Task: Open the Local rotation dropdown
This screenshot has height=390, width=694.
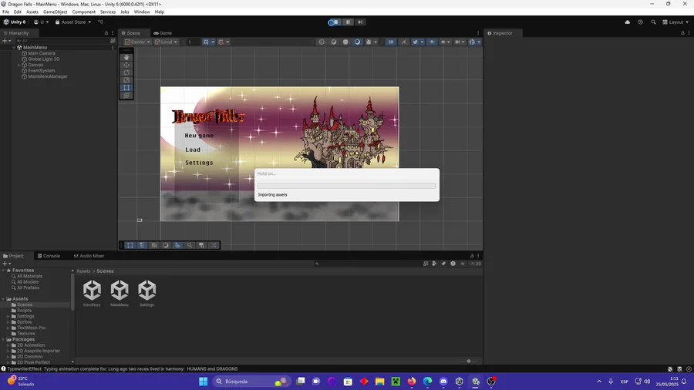Action: tap(166, 42)
